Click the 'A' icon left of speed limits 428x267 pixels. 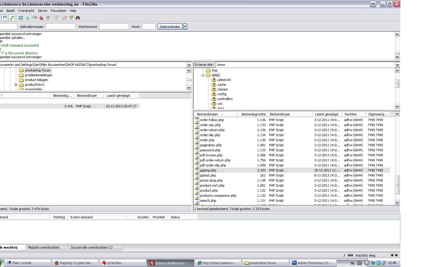pos(345,255)
